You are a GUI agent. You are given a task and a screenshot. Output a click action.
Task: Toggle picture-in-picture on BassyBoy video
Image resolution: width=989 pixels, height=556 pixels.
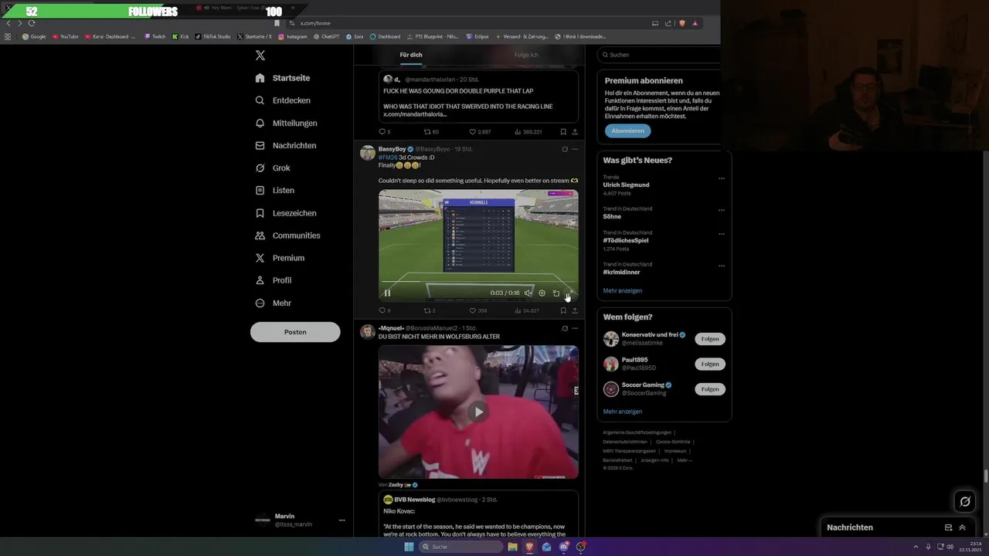tap(556, 293)
